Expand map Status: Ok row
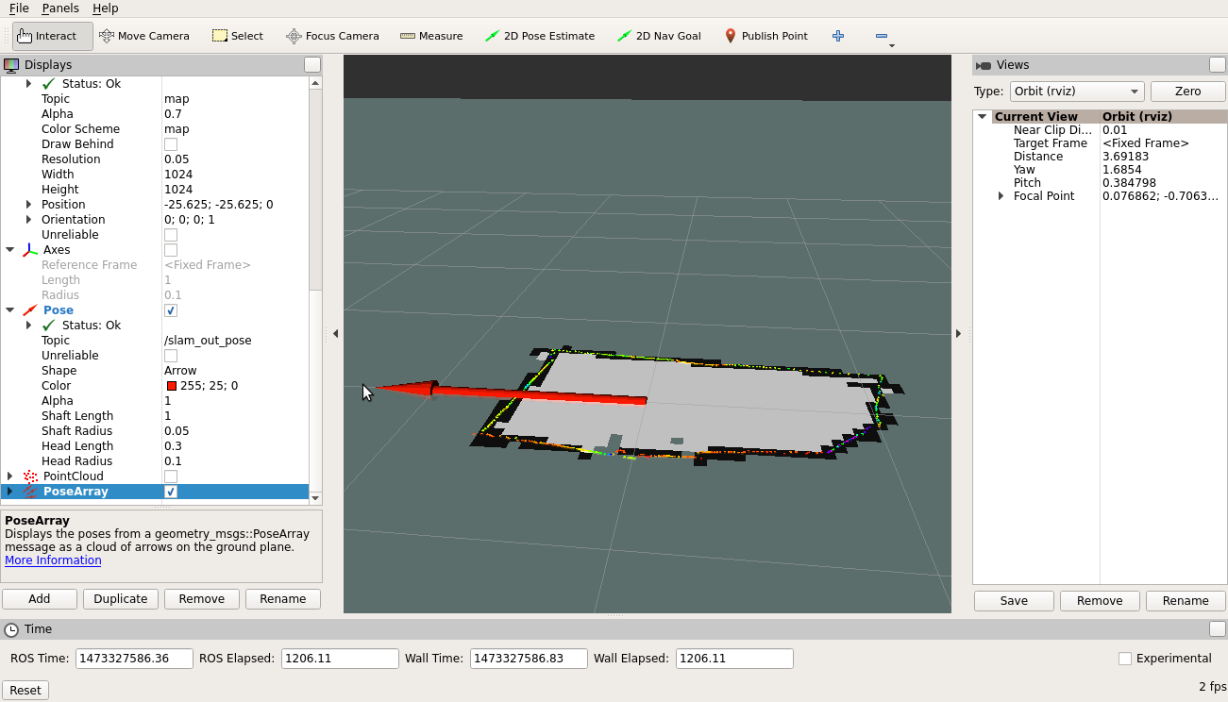This screenshot has width=1228, height=702. click(x=29, y=84)
